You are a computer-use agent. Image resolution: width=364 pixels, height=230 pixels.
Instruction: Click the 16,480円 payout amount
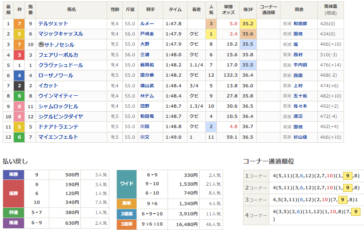pos(187,224)
